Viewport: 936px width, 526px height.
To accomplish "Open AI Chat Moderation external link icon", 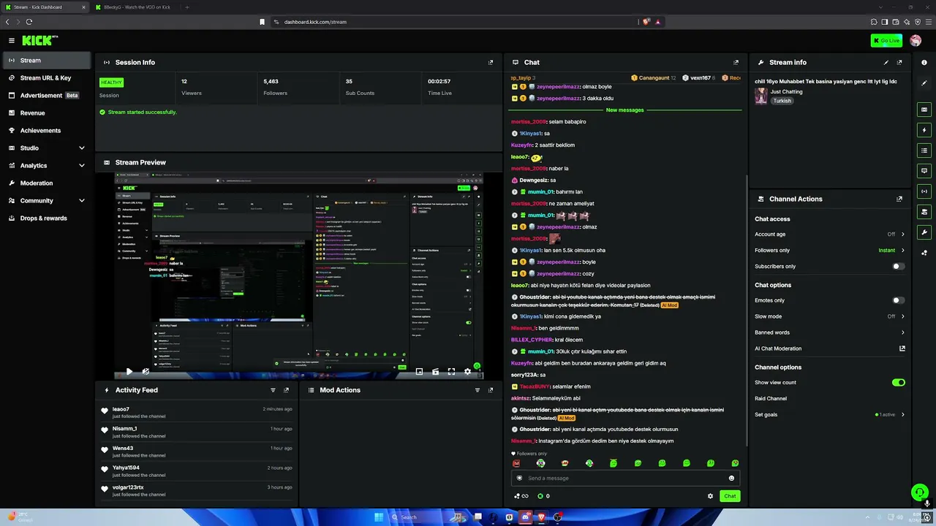I will click(x=902, y=348).
